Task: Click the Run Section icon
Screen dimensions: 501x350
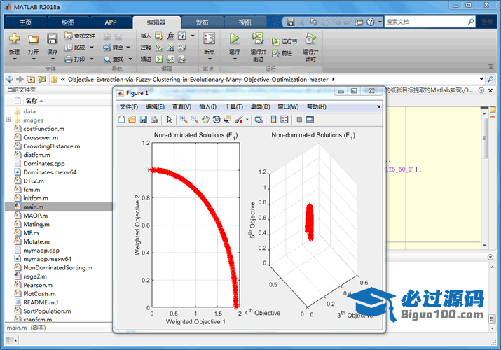Action: point(275,41)
